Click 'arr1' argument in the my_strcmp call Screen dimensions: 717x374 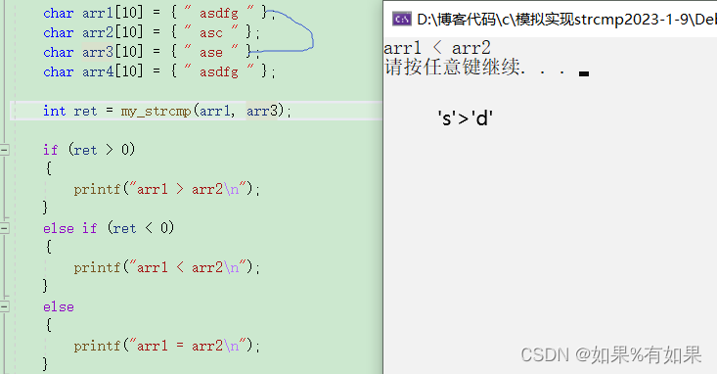pos(214,111)
